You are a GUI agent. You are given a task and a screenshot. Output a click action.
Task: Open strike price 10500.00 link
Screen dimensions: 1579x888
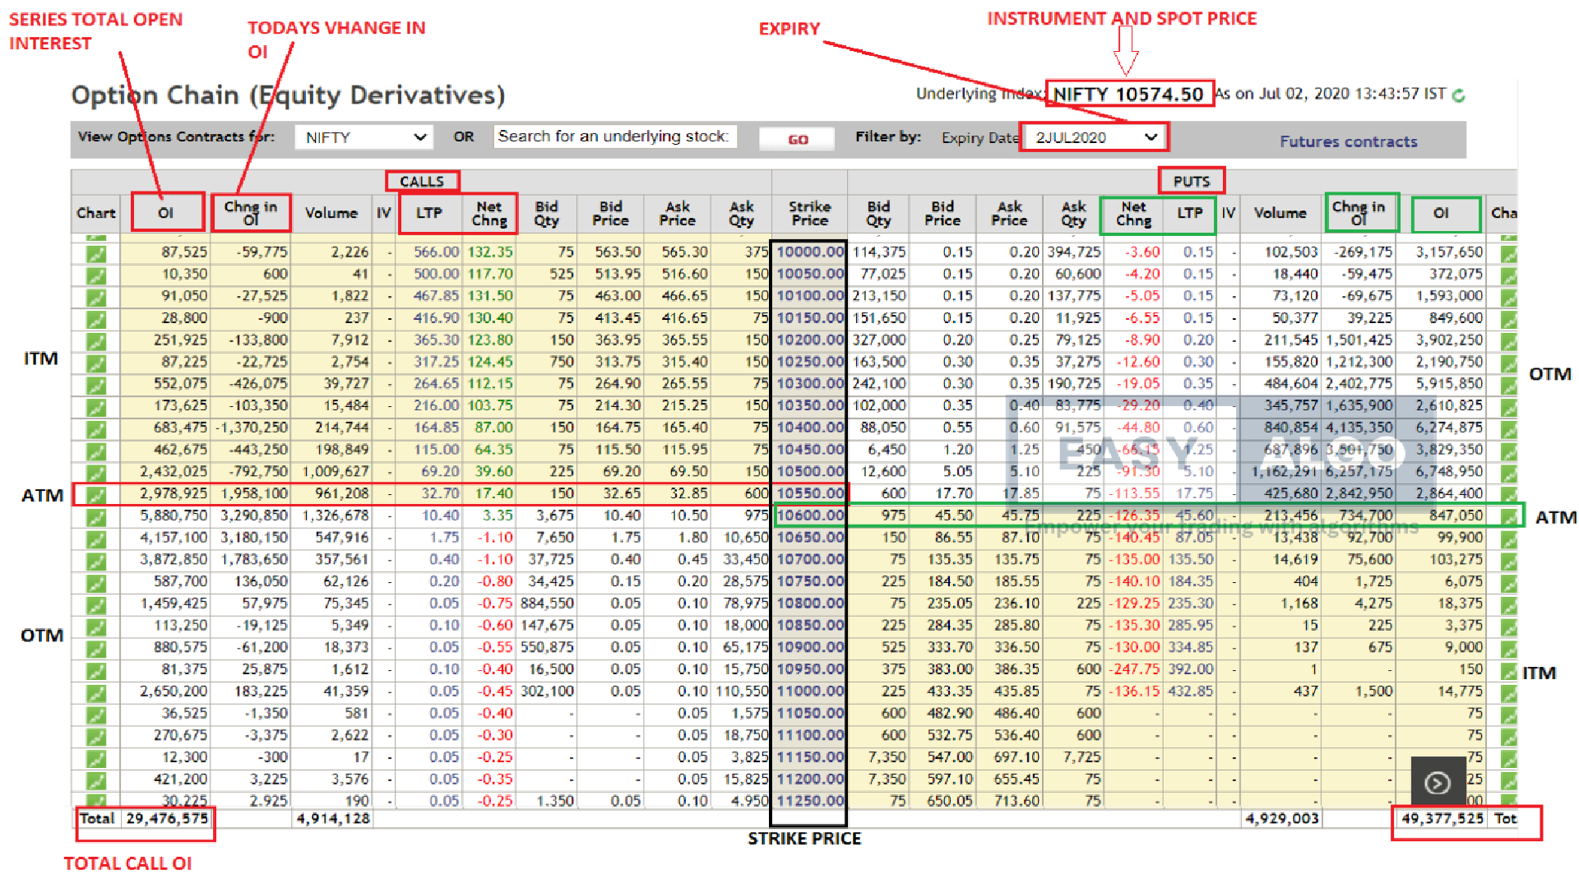(x=810, y=471)
